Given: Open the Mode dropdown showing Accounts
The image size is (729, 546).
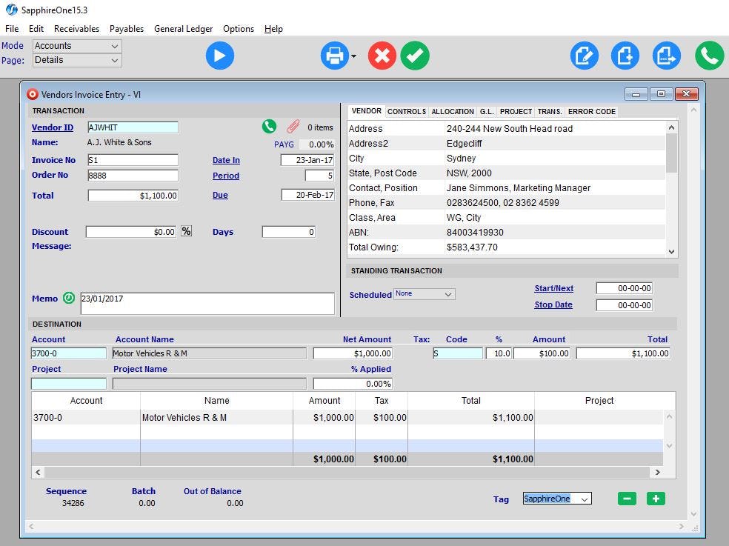Looking at the screenshot, I should pos(76,46).
